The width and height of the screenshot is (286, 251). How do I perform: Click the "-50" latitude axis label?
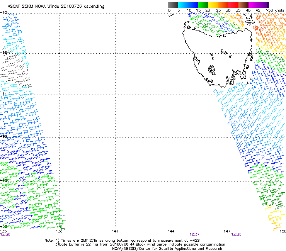tap(3, 227)
